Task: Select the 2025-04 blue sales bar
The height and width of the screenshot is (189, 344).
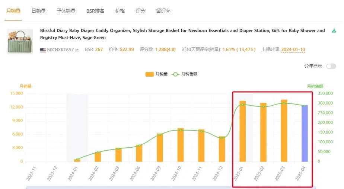Action: click(x=305, y=134)
